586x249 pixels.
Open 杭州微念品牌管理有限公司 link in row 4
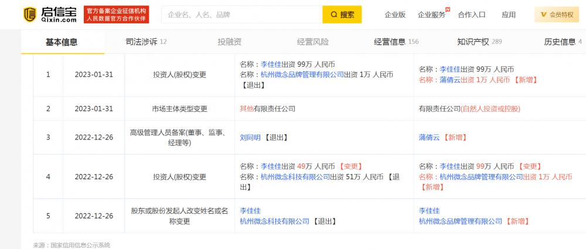(x=481, y=177)
